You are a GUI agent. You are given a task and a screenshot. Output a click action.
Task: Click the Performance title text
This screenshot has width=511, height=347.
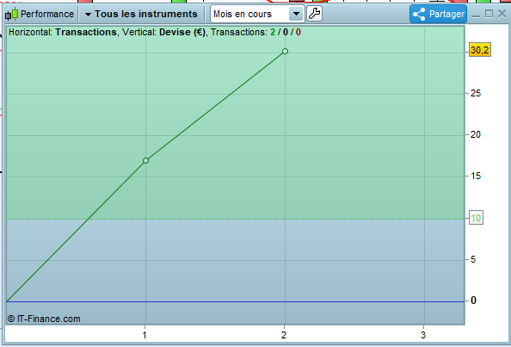click(x=47, y=14)
